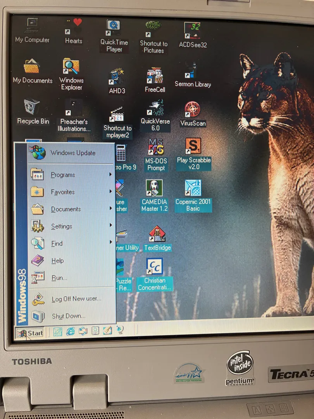Click Internet Explorer icon in Quick Launch

pos(71,331)
